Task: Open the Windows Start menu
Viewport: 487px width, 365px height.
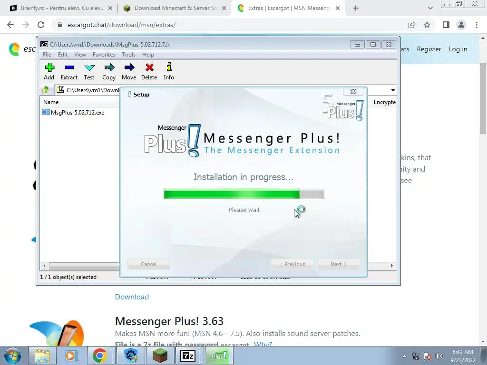Action: click(x=12, y=355)
